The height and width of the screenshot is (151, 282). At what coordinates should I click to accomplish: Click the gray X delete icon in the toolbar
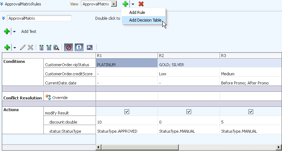tap(30, 48)
